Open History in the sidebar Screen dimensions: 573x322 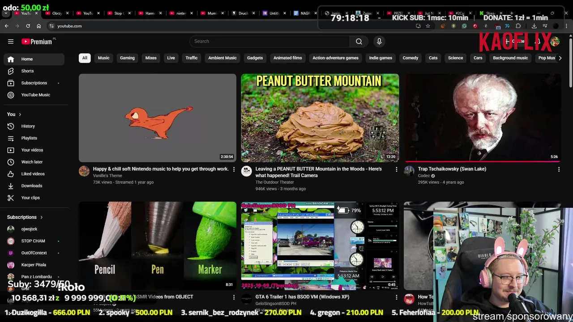pos(34,126)
